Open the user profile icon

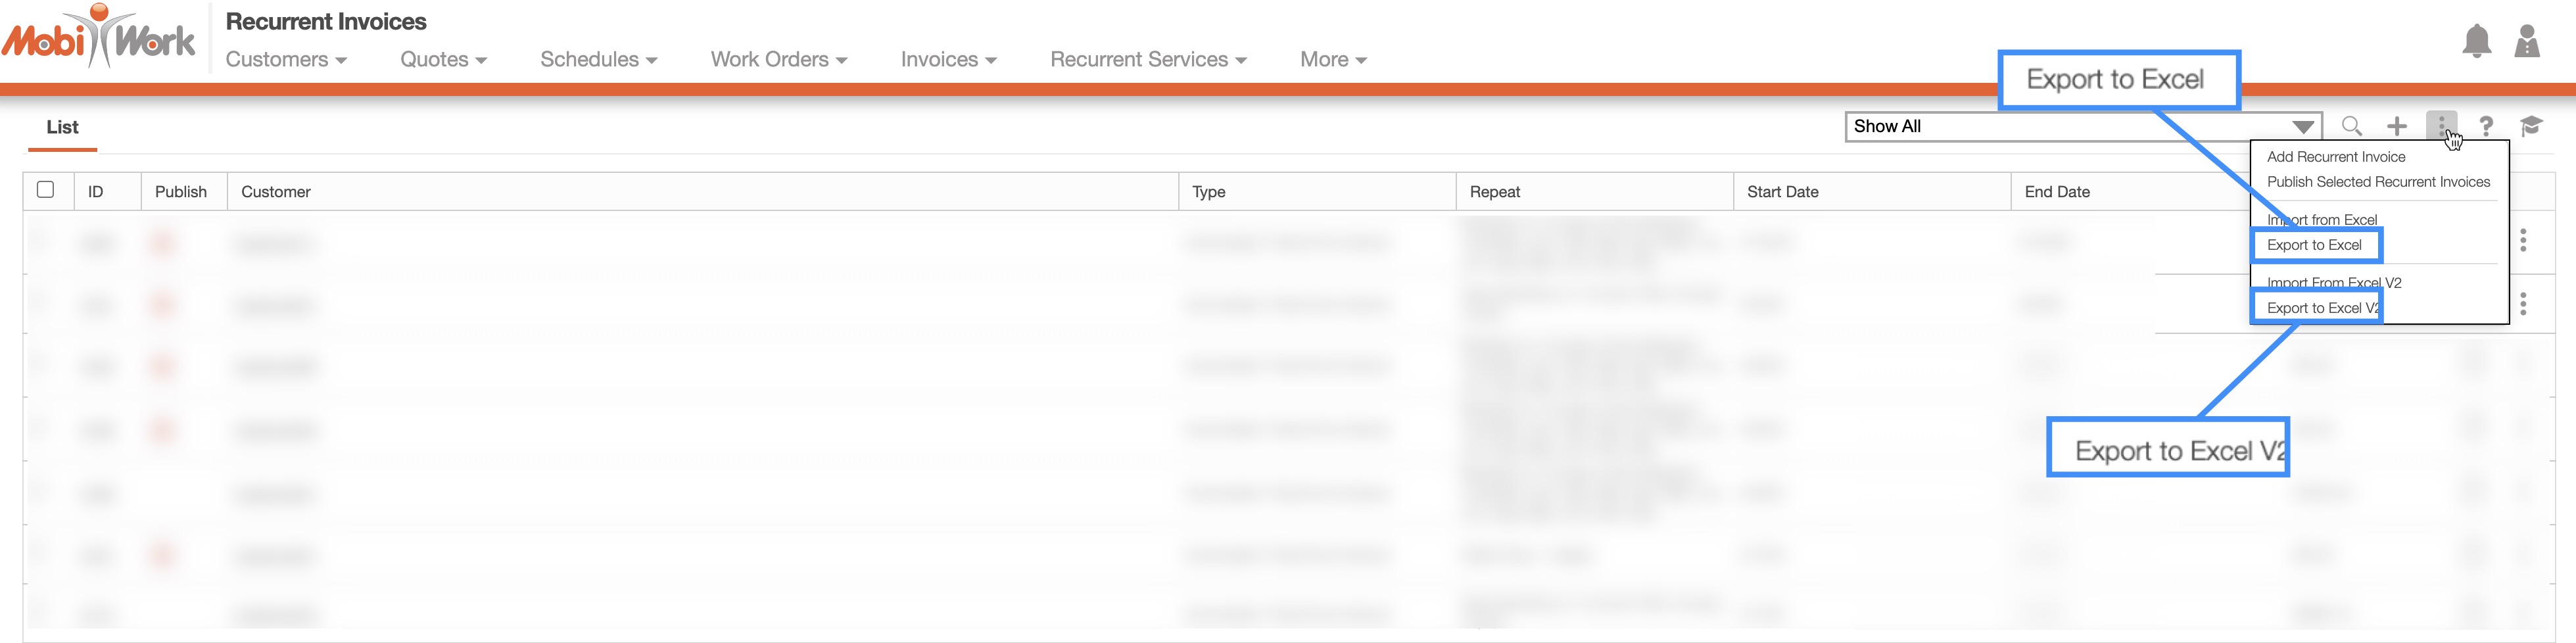pyautogui.click(x=2526, y=42)
